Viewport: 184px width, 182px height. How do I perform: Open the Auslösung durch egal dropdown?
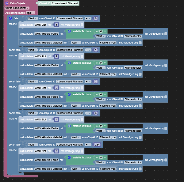click(x=30, y=13)
